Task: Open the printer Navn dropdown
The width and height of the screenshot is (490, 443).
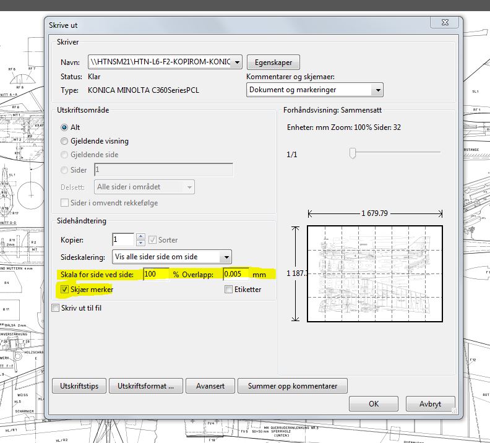Action: 238,62
